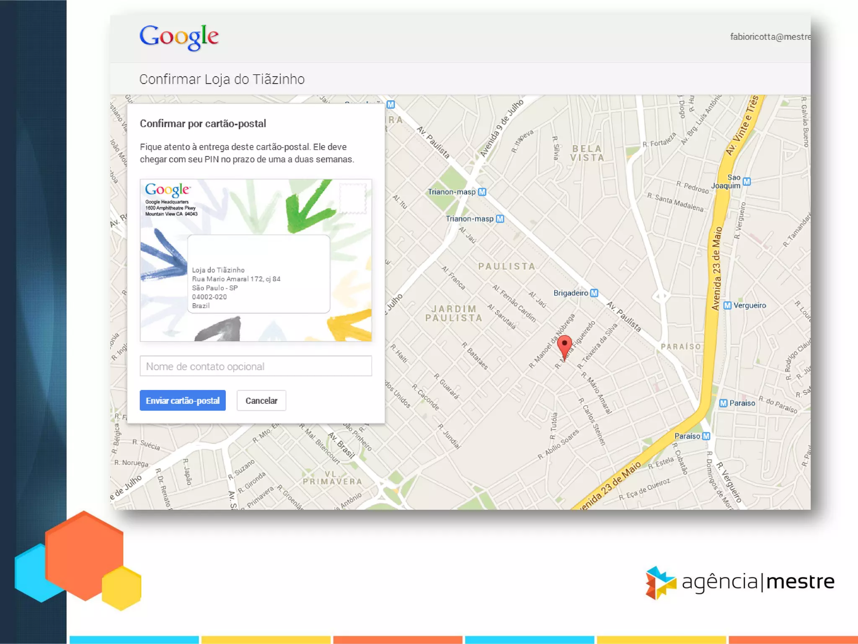Open the fabioricotta account email link

[770, 37]
